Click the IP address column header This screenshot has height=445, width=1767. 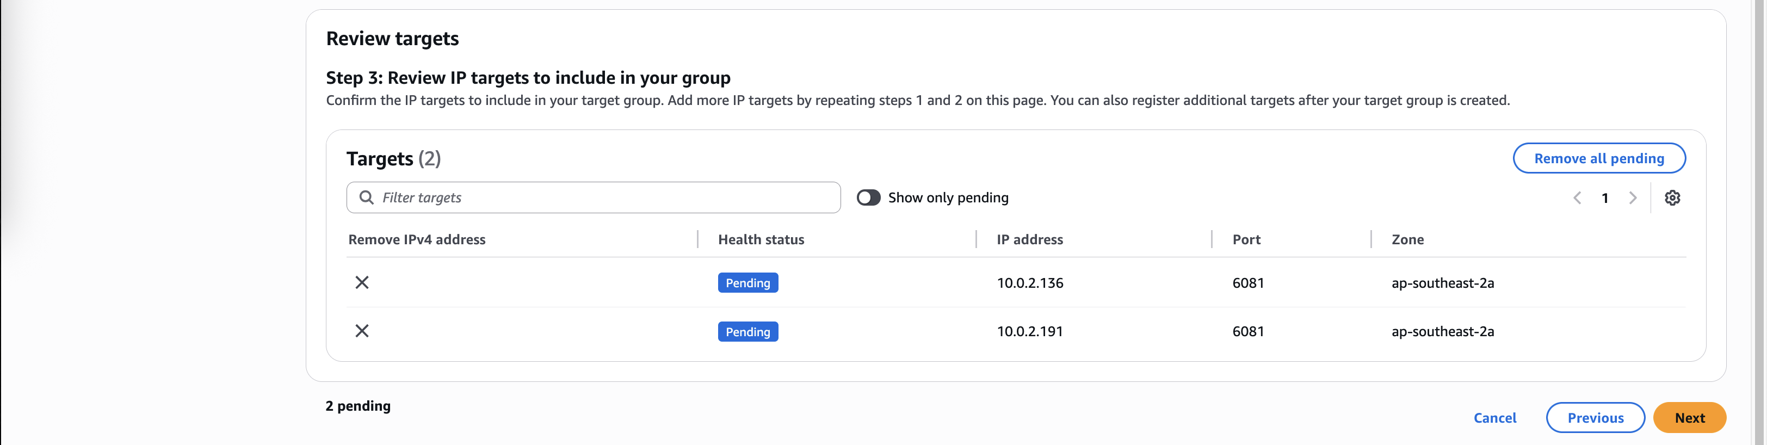click(1029, 239)
